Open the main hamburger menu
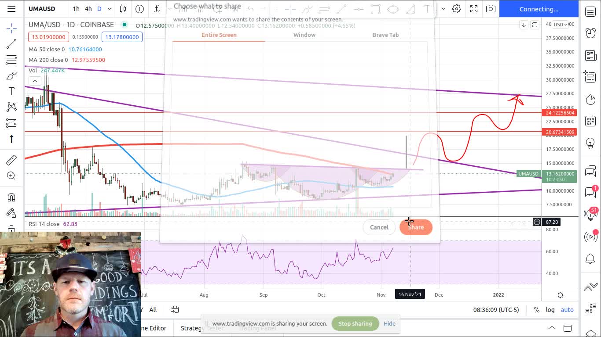 pyautogui.click(x=11, y=9)
